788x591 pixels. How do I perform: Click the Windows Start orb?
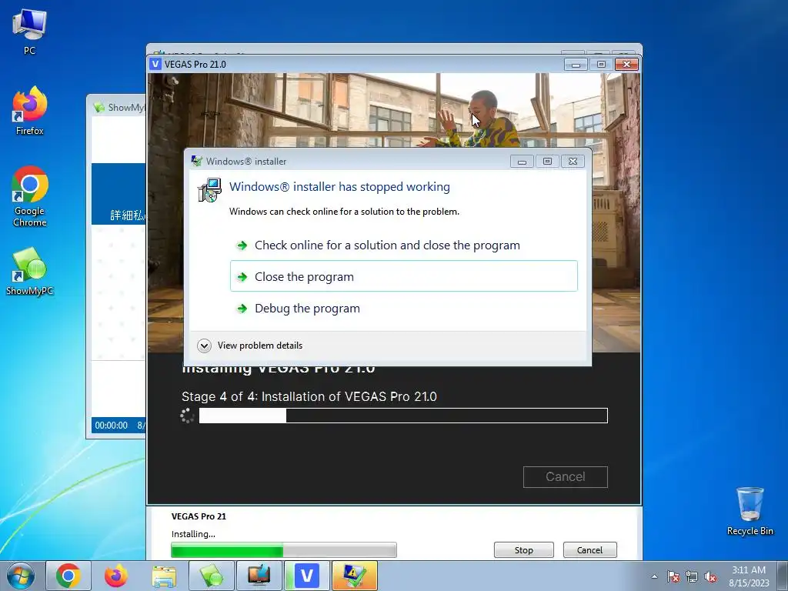21,576
